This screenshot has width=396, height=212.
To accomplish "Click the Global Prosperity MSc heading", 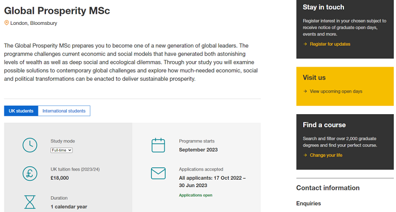I will (x=57, y=11).
